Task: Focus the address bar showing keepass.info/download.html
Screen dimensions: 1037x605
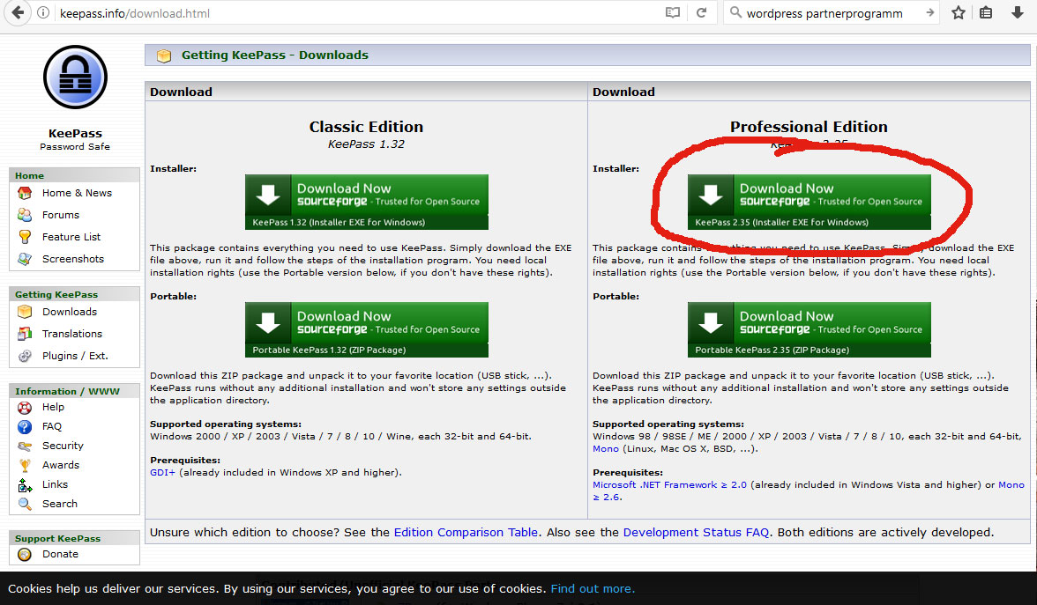Action: click(357, 12)
